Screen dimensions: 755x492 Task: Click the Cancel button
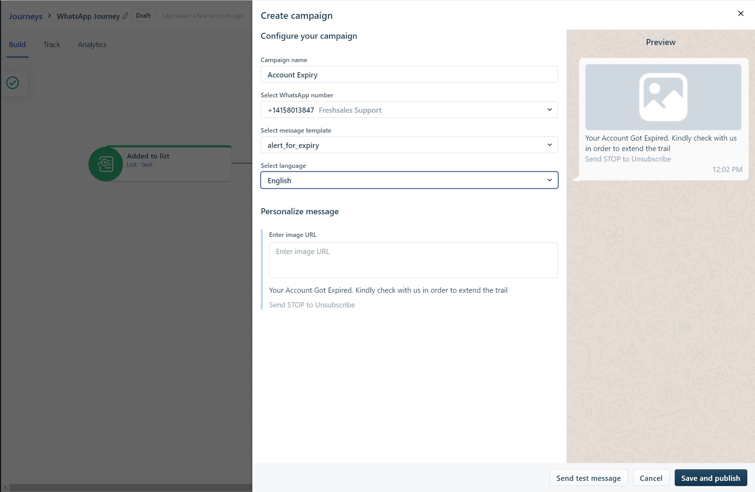[x=651, y=478]
